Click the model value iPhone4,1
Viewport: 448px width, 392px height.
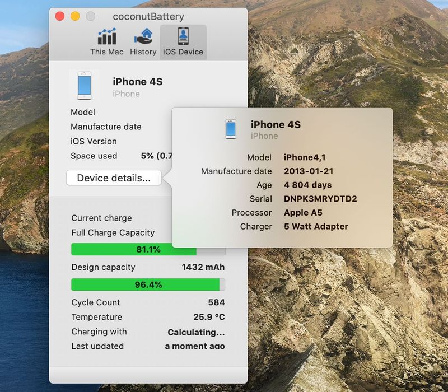click(305, 157)
